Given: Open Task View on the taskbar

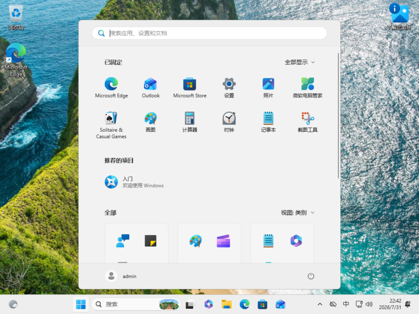Looking at the screenshot, I should point(190,304).
